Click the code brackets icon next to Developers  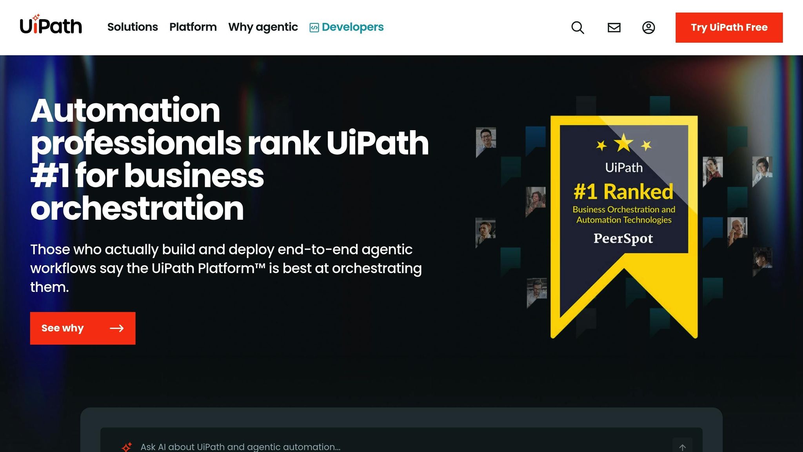coord(313,27)
